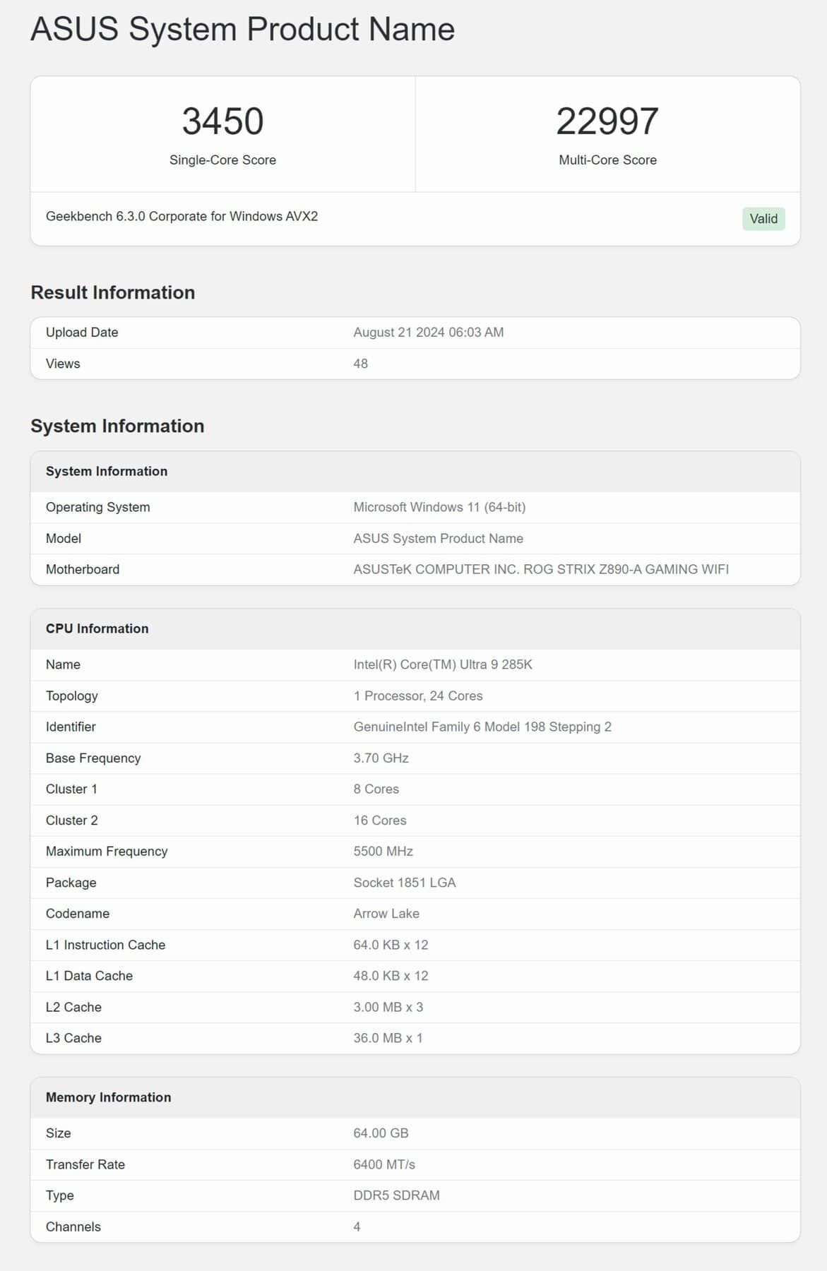Click the L3 Cache 36.0 MB value
This screenshot has height=1271, width=827.
(x=388, y=1038)
